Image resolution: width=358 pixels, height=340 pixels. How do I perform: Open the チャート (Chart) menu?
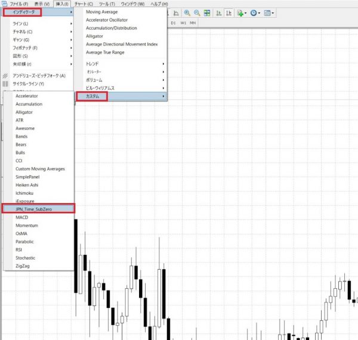click(x=84, y=4)
